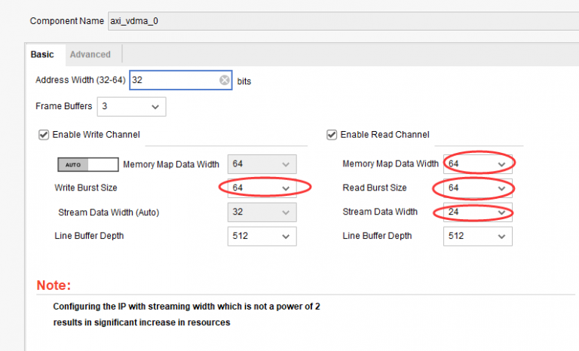Click the Address Width input field
The image size is (579, 351).
coord(173,81)
